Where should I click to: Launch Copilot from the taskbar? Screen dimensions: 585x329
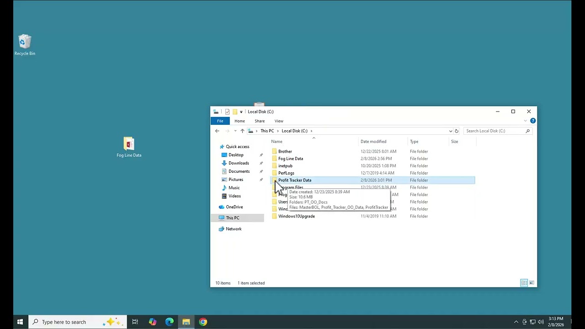tap(153, 322)
